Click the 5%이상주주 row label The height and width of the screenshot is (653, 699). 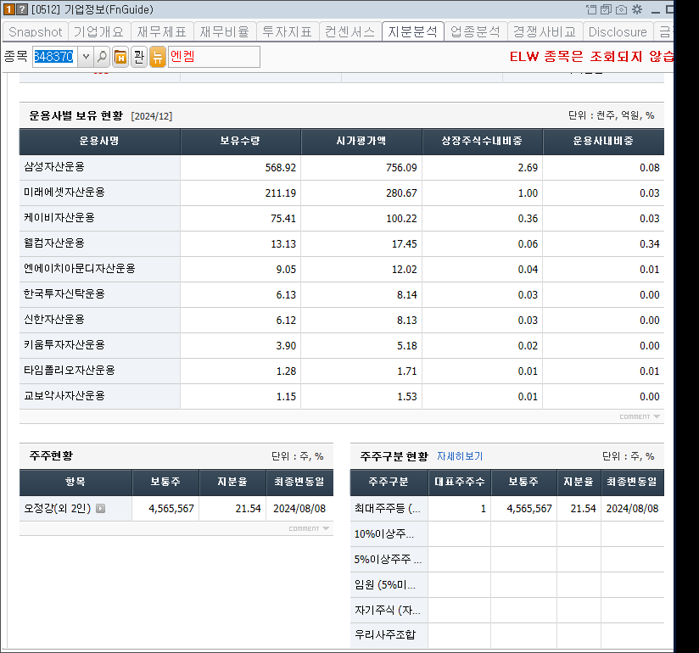pyautogui.click(x=388, y=559)
